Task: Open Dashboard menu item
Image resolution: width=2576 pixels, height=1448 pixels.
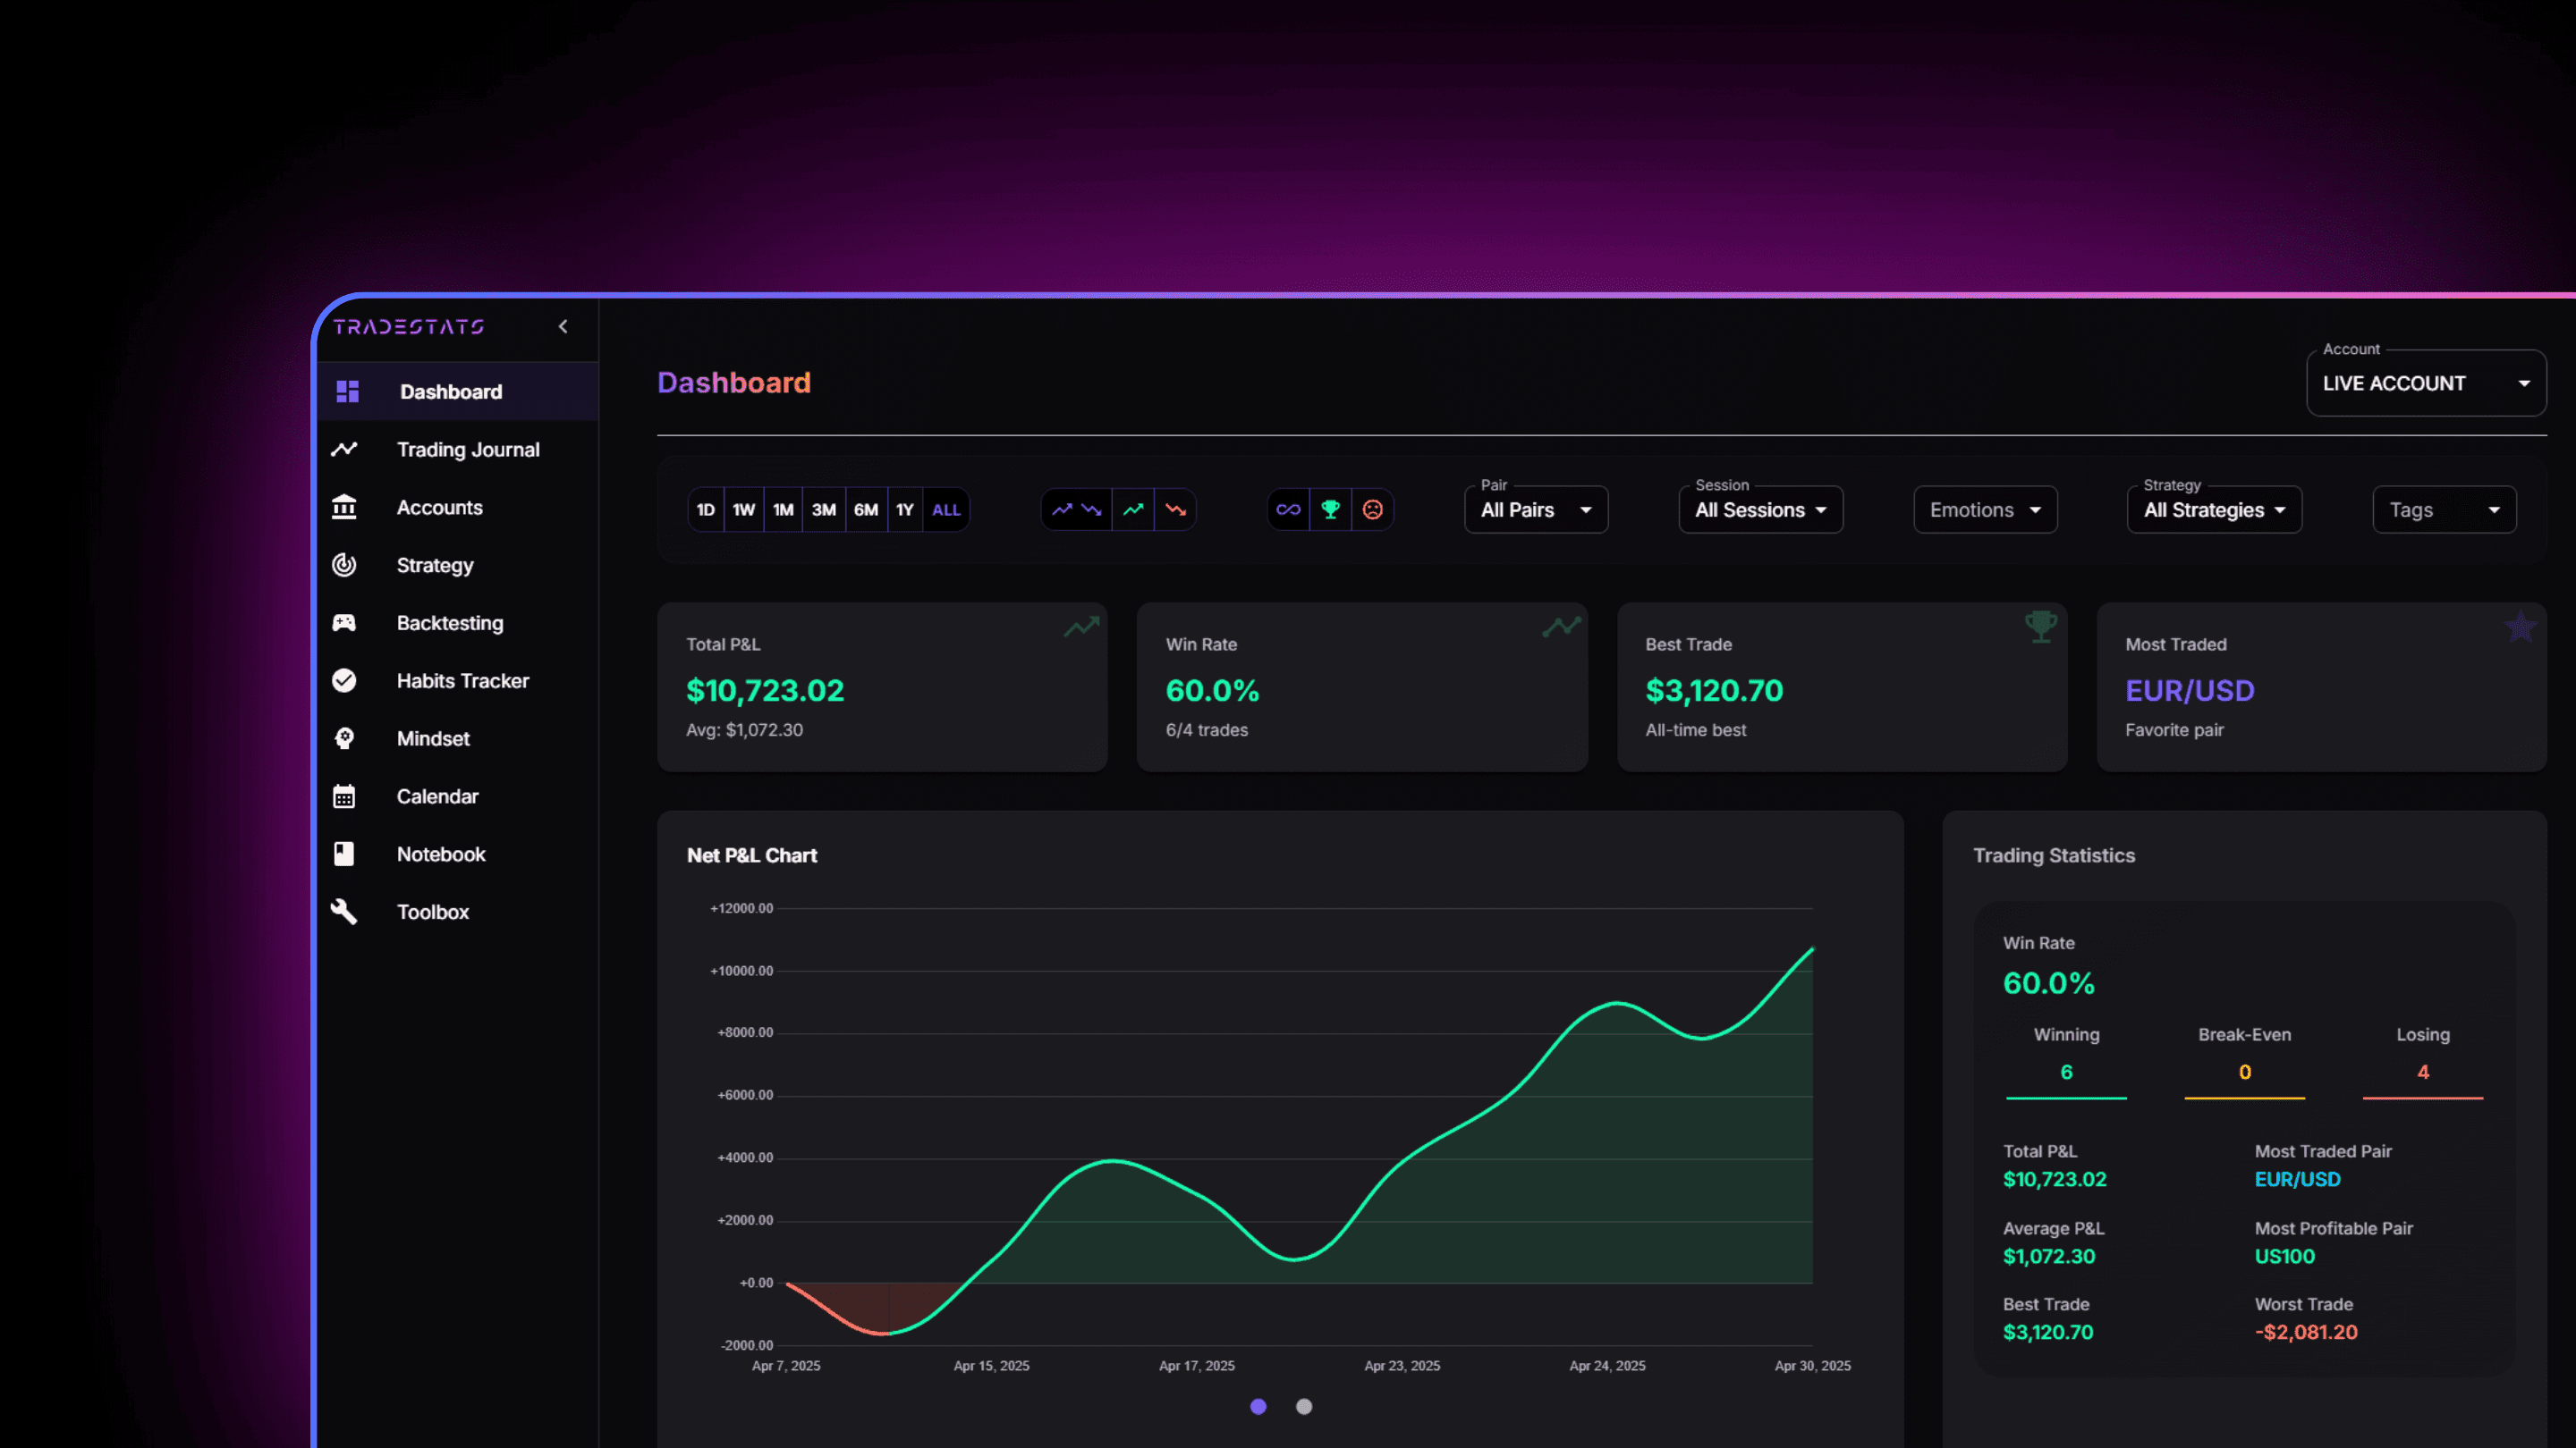Action: (459, 391)
